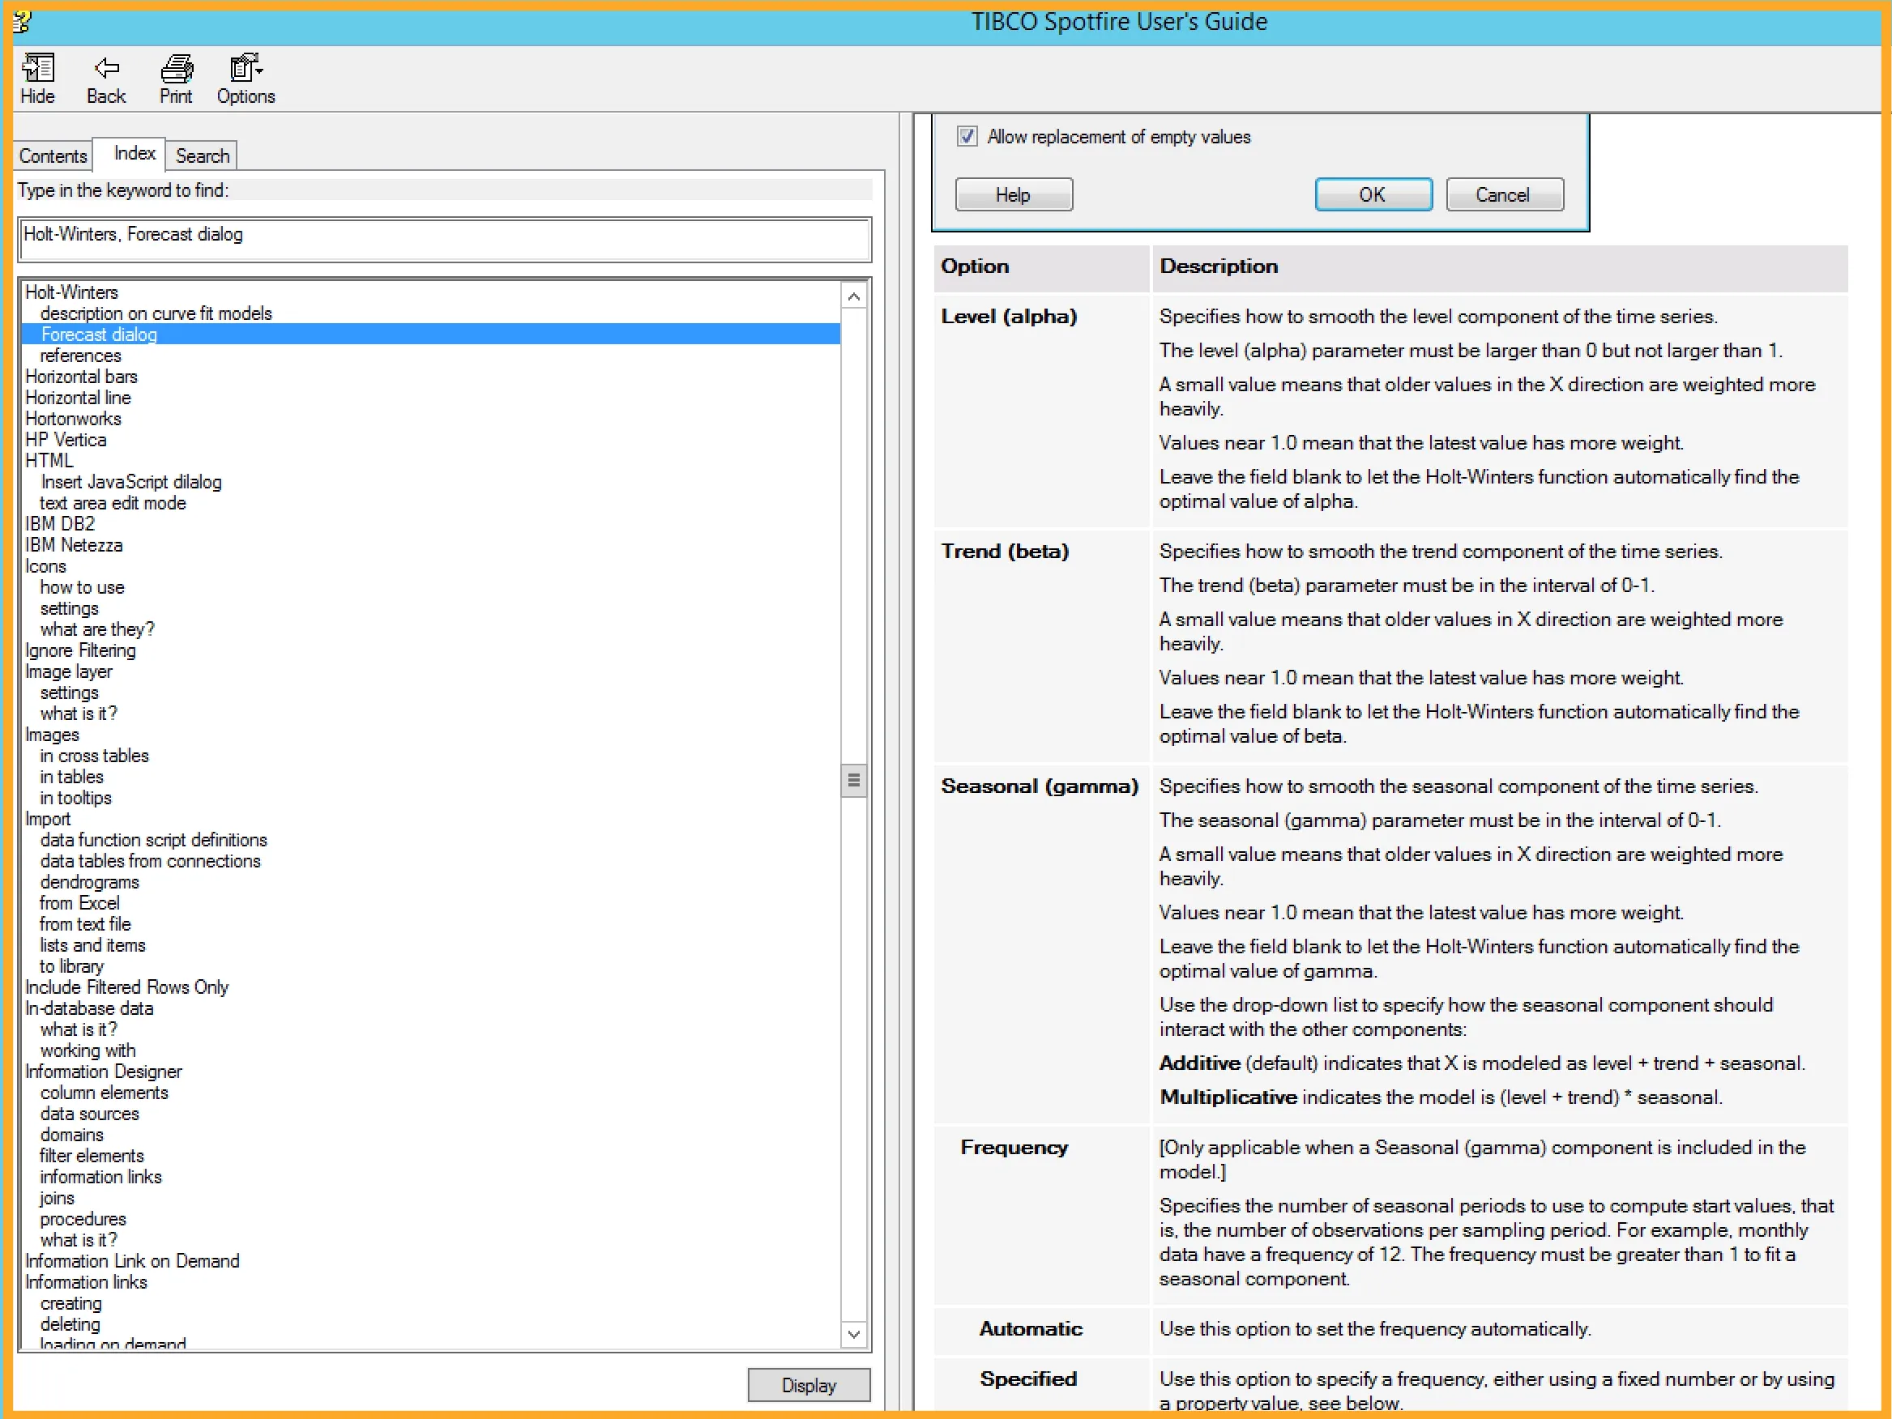
Task: Select Information Link on Demand entry
Action: [133, 1261]
